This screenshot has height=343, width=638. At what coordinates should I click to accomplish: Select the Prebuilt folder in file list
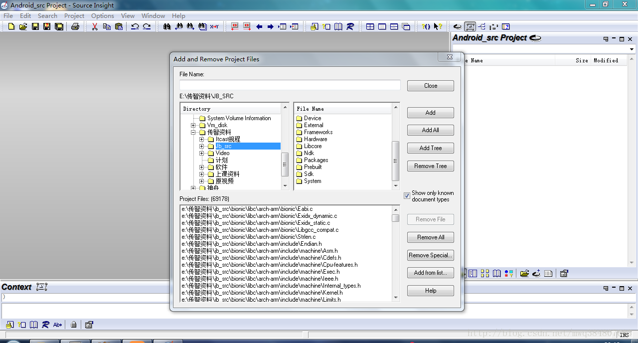click(313, 167)
